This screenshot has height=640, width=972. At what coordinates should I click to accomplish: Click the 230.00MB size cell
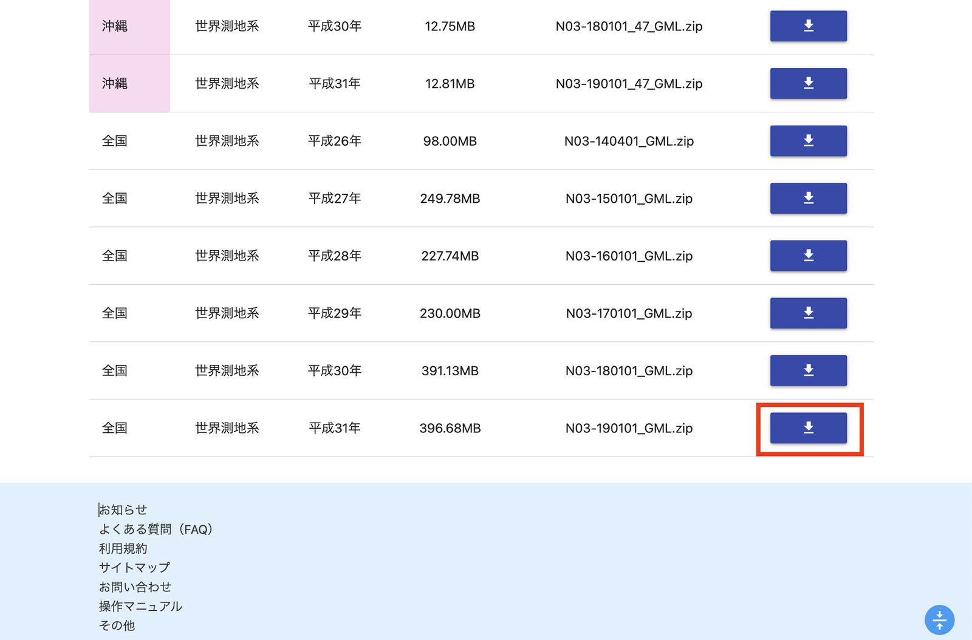pos(450,313)
